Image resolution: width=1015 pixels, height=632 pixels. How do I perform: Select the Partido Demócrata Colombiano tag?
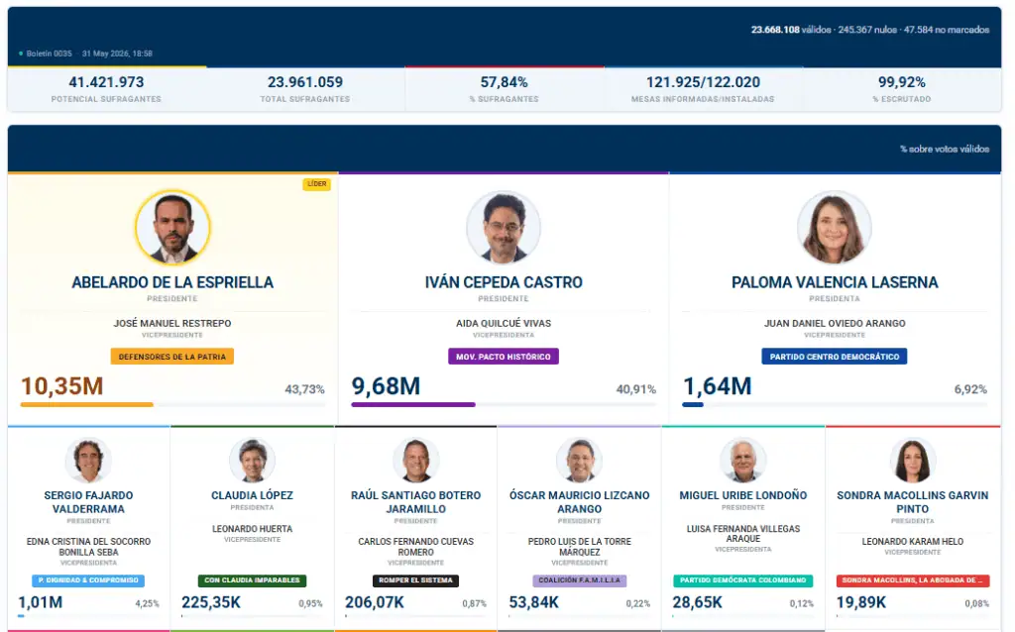[743, 580]
